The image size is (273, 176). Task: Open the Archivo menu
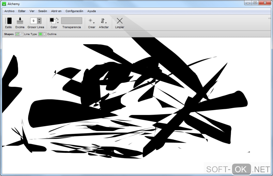pyautogui.click(x=9, y=11)
